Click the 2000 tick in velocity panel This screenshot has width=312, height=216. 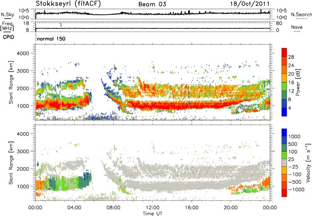pos(23,169)
